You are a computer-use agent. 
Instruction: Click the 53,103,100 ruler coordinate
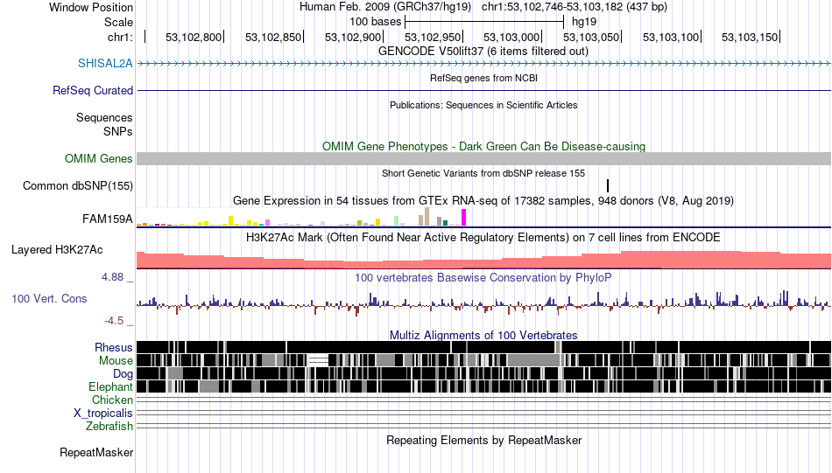[x=671, y=37]
